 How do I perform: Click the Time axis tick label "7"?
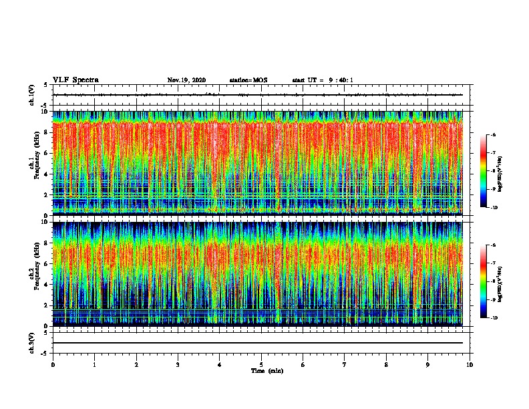(x=345, y=365)
